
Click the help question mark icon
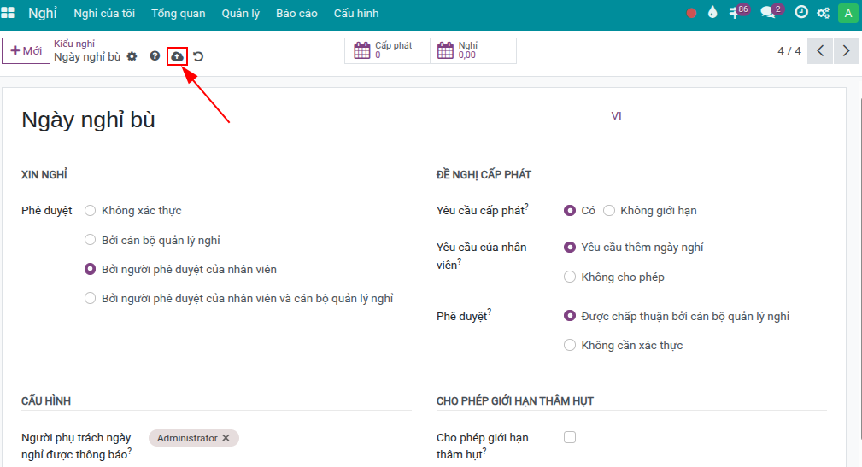pos(155,56)
